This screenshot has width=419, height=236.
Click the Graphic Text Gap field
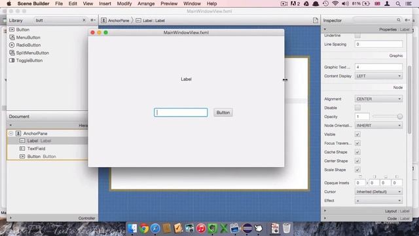(378, 67)
